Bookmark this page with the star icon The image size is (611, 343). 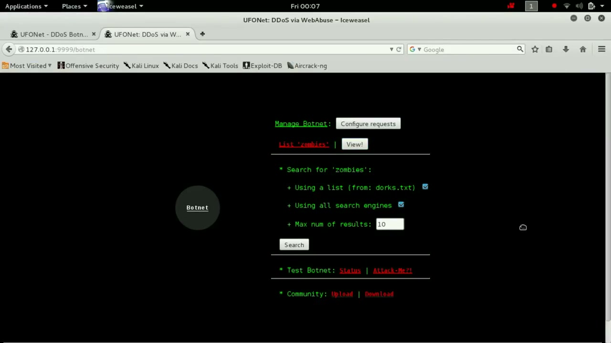[x=535, y=50]
